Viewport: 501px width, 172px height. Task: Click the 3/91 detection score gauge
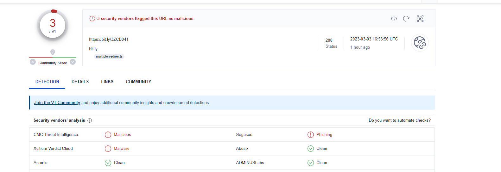(x=53, y=26)
